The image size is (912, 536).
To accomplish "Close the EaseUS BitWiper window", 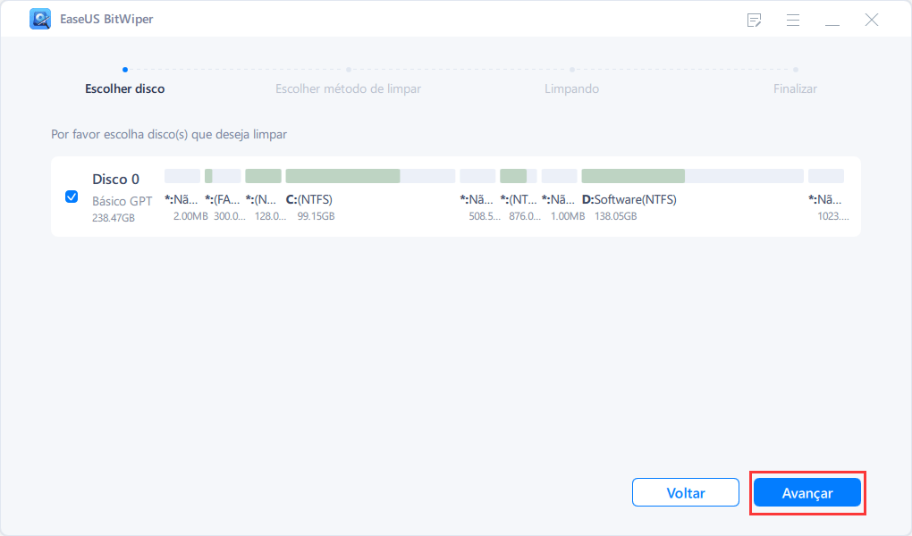I will 871,20.
